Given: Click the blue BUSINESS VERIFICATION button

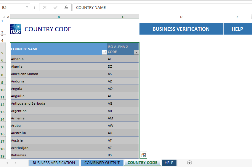Looking at the screenshot, I should tap(181, 29).
